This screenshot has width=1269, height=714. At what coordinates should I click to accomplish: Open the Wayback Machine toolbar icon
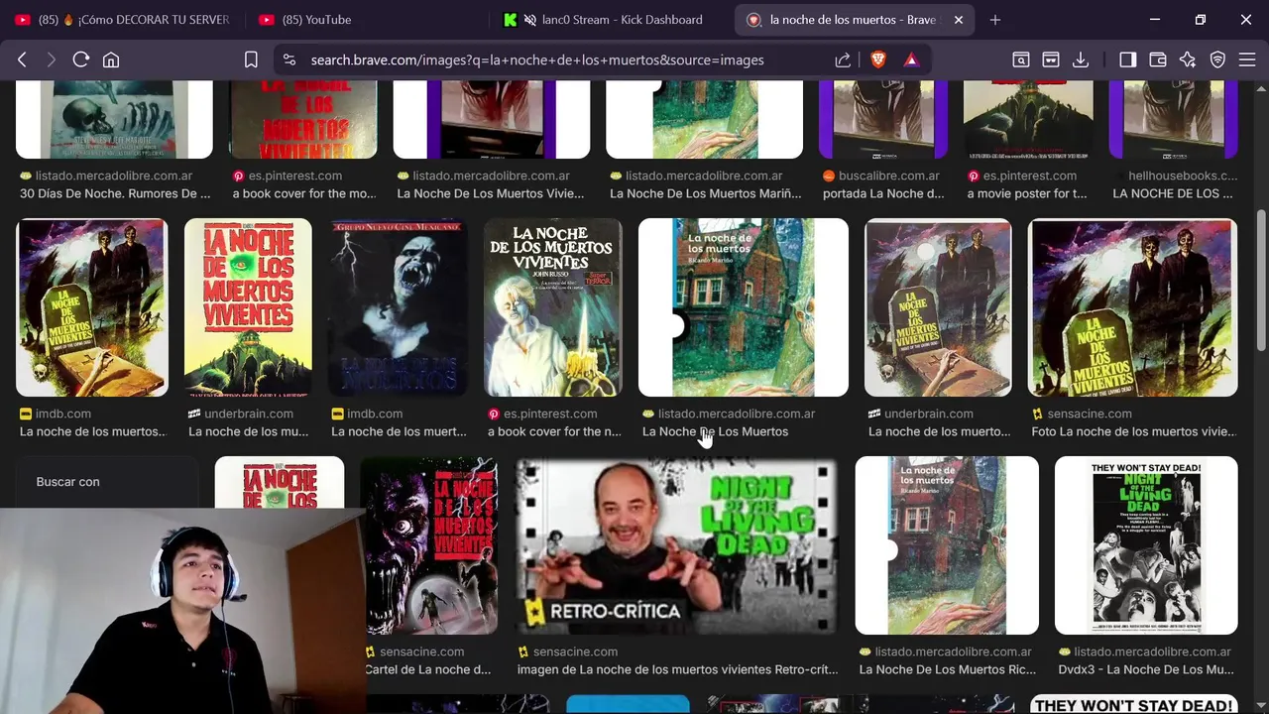coord(1051,59)
